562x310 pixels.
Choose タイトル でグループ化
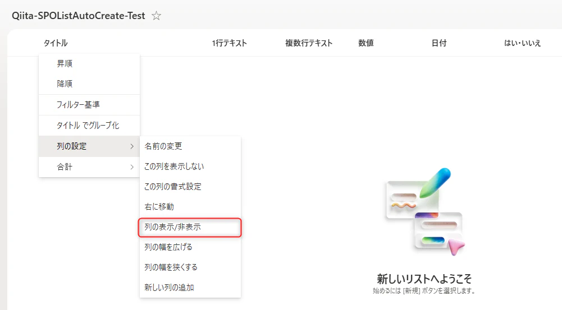pyautogui.click(x=89, y=126)
